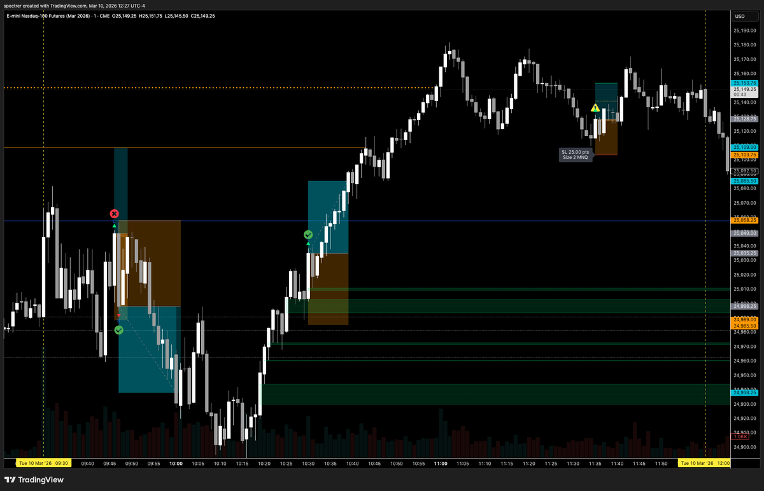Click the green checkmark marker near 10:30
764x491 pixels.
tap(308, 235)
